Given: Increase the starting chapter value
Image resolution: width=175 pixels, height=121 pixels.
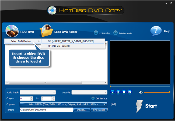Looking at the screenshot, I should [x=31, y=98].
